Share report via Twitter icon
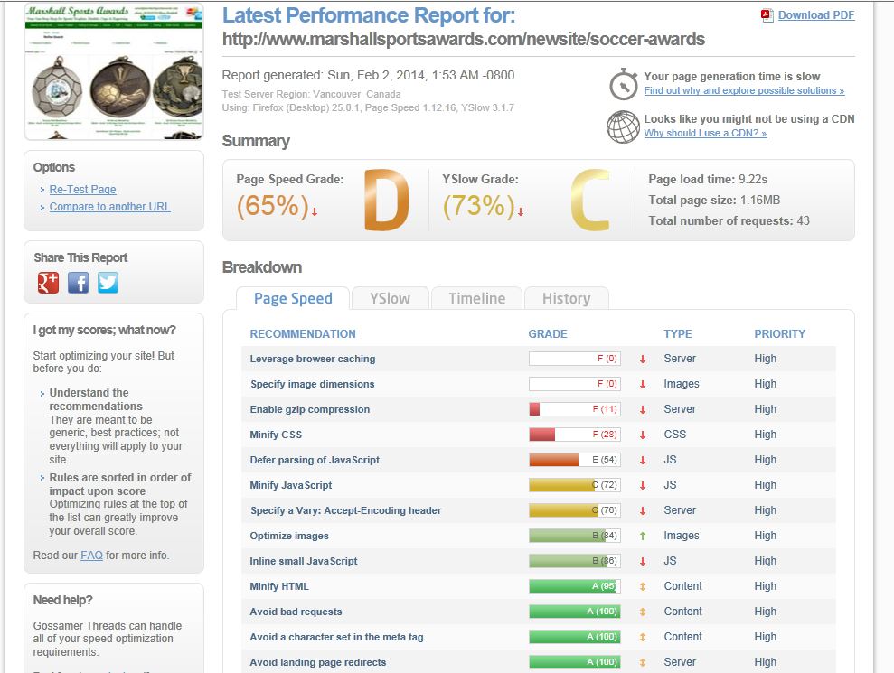The width and height of the screenshot is (894, 673). tap(108, 282)
